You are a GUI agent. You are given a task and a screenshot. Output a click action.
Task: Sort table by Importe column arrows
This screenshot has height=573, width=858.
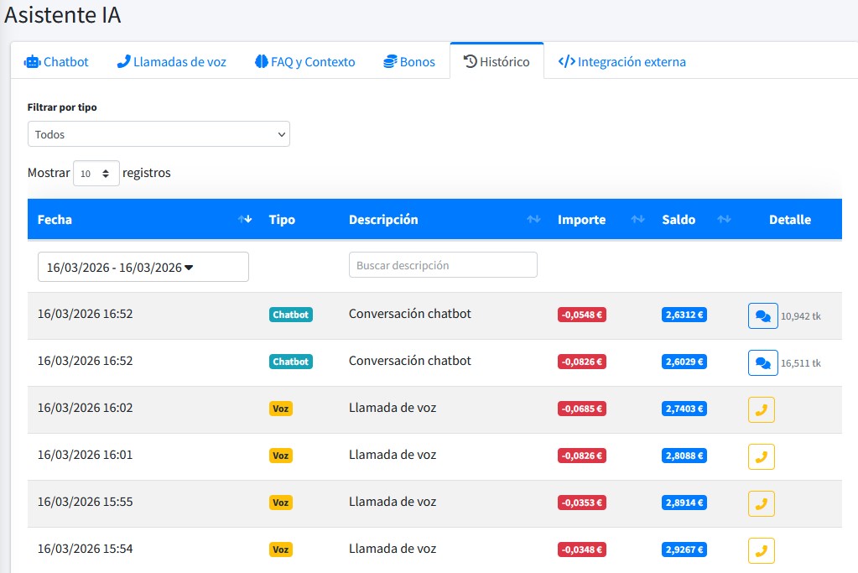tap(637, 220)
